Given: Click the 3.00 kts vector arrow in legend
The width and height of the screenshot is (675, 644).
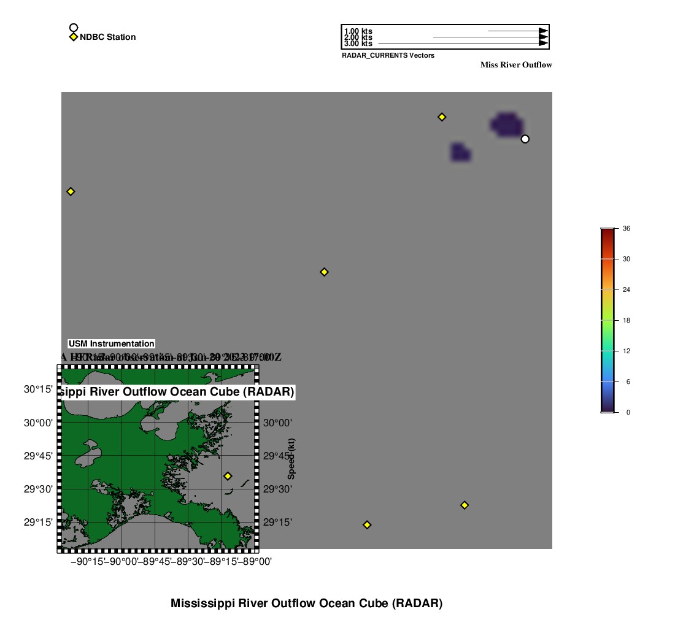Looking at the screenshot, I should (x=460, y=44).
